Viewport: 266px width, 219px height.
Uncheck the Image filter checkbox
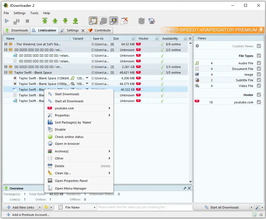(259, 74)
